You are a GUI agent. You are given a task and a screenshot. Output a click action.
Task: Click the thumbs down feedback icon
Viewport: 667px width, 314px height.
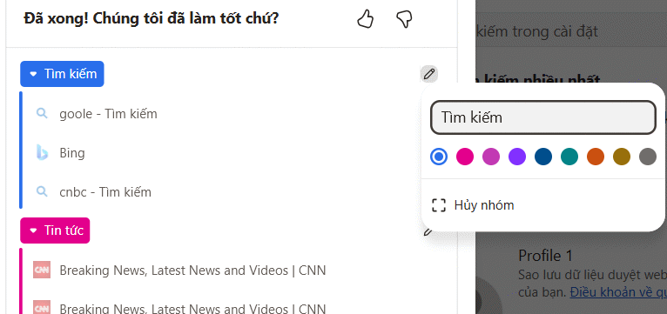[404, 19]
